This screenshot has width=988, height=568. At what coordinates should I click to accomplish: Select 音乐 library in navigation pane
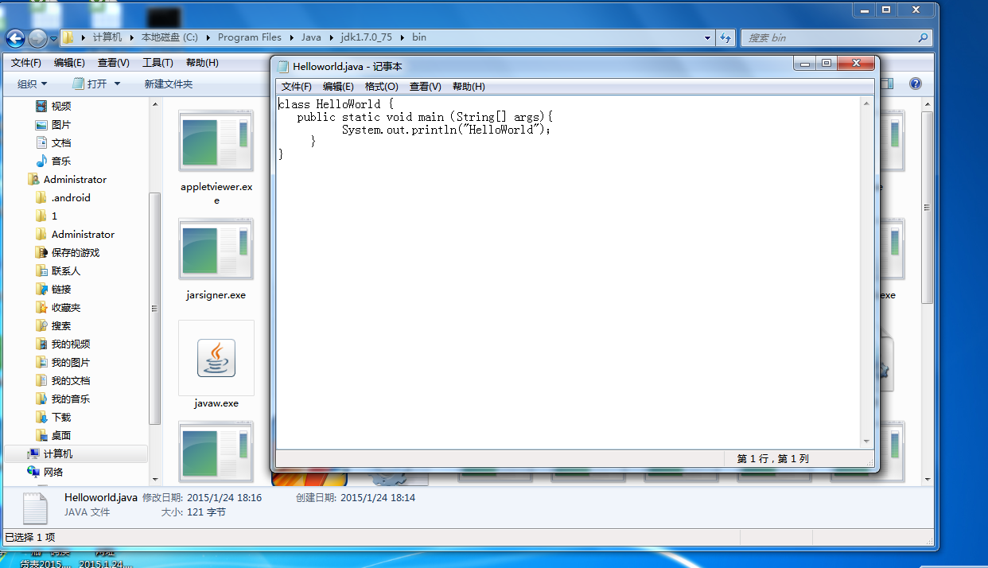(61, 161)
